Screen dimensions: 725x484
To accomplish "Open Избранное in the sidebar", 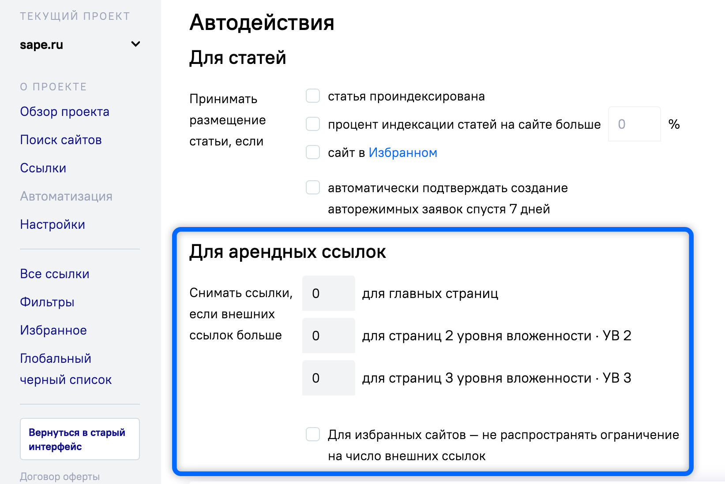I will click(53, 330).
